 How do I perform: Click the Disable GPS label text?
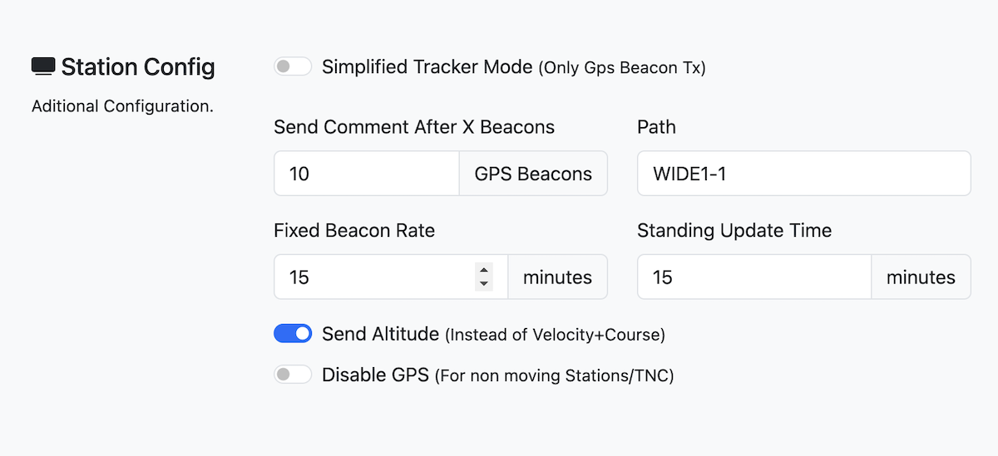tap(375, 375)
